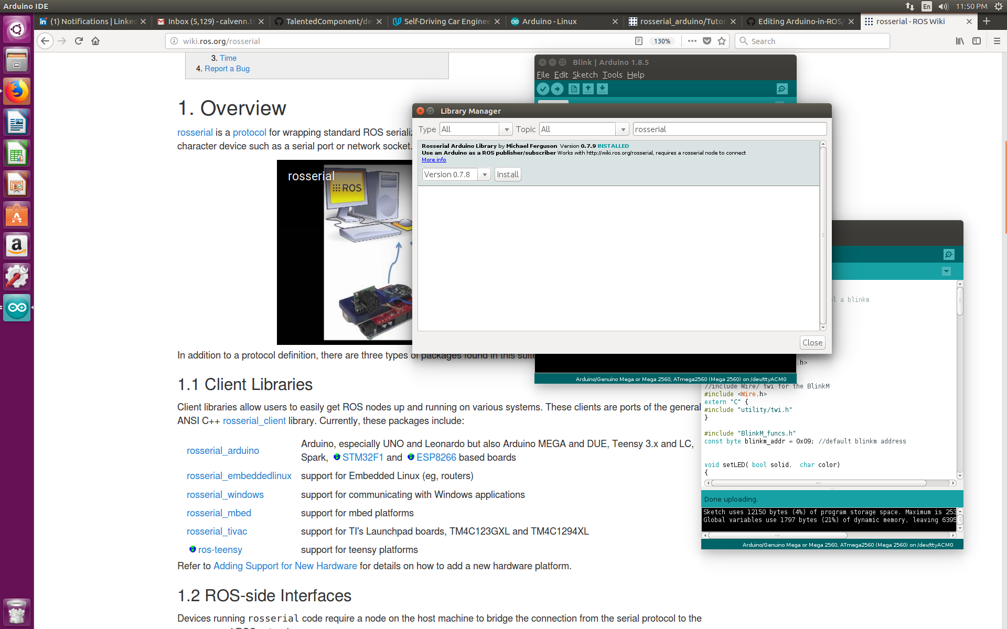Click the Arduino Verify checkmark icon
This screenshot has height=629, width=1007.
[543, 89]
